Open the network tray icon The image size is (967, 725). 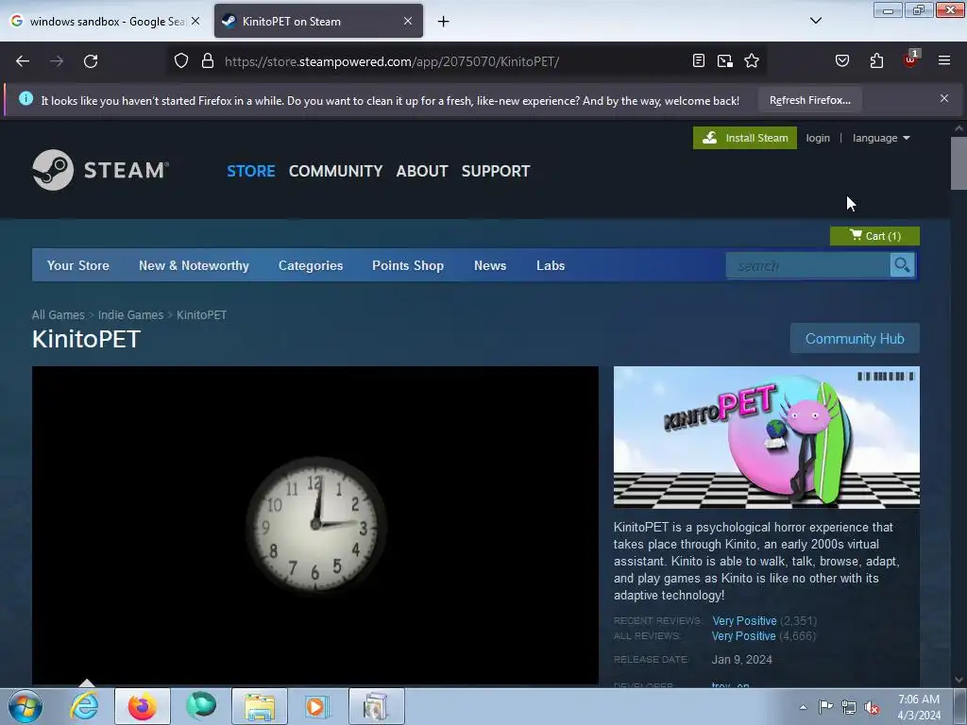click(849, 707)
